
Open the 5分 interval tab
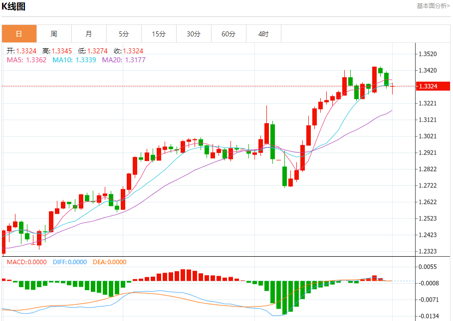[124, 34]
